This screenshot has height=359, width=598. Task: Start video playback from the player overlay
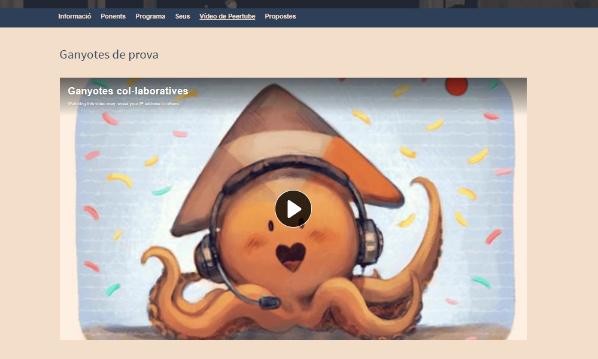click(x=293, y=208)
